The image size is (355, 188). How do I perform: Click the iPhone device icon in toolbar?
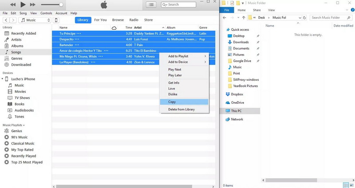tap(56, 20)
